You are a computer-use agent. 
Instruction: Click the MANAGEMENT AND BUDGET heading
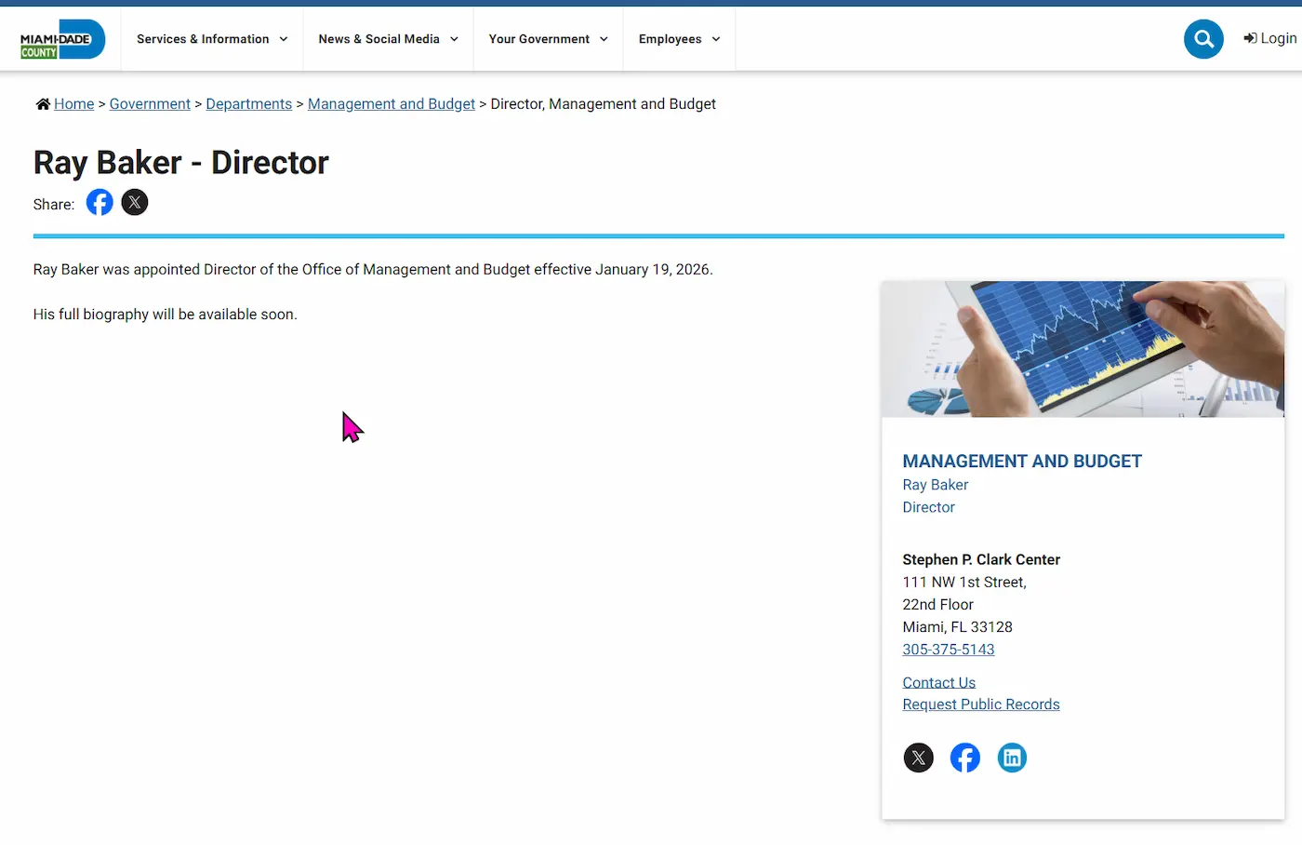(1022, 462)
